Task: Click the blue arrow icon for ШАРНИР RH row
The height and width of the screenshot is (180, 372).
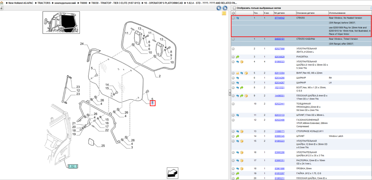Action: 237,78
